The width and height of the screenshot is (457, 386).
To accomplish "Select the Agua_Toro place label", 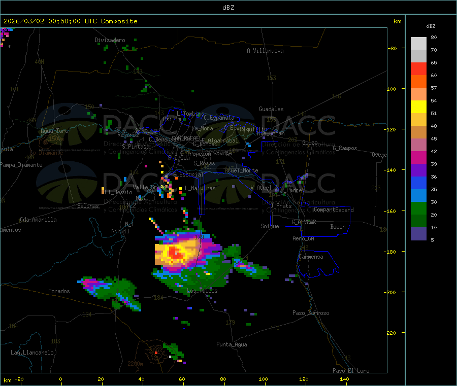I will tap(54, 131).
